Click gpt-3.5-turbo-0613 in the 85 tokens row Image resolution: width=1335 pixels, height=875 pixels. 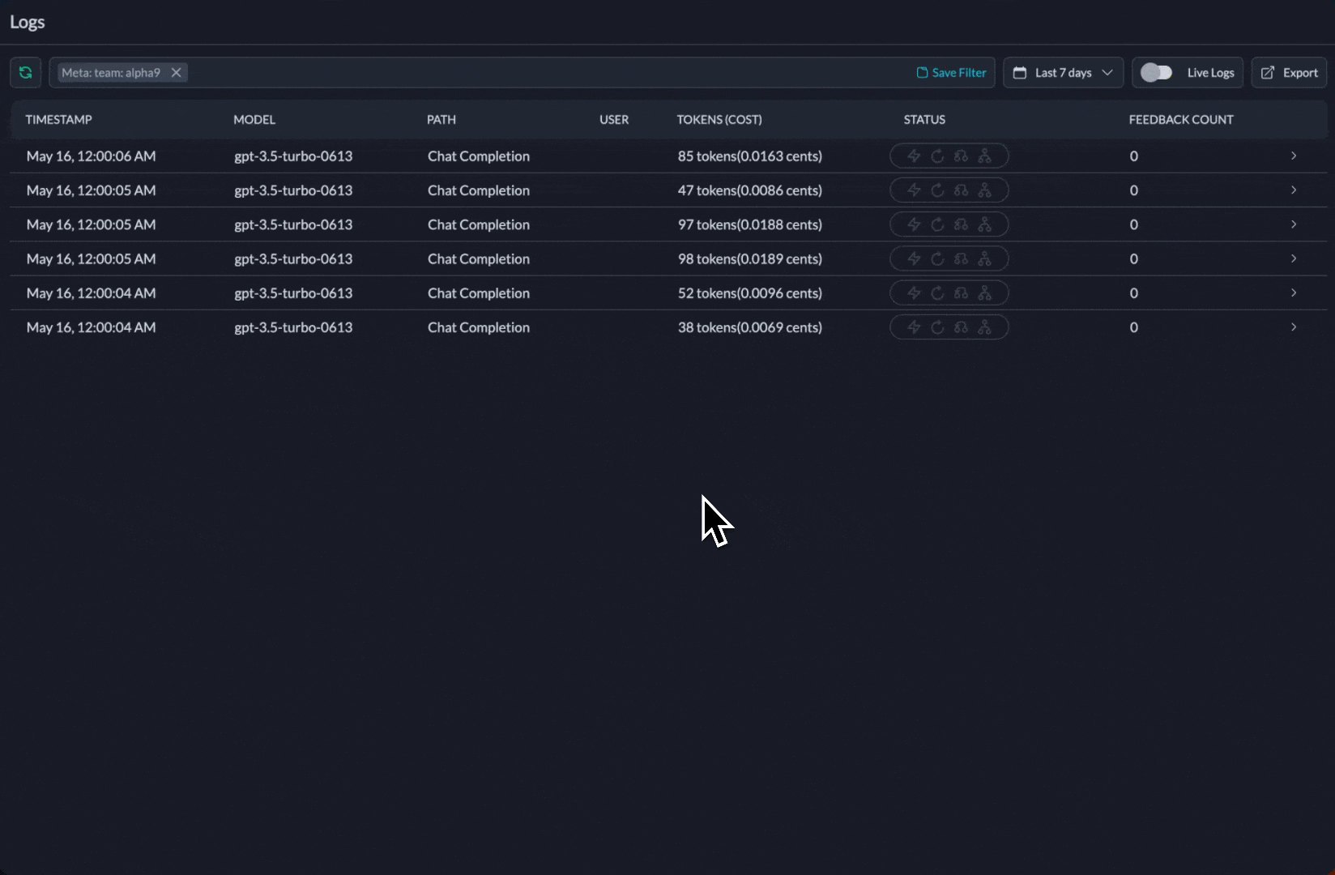[x=293, y=156]
